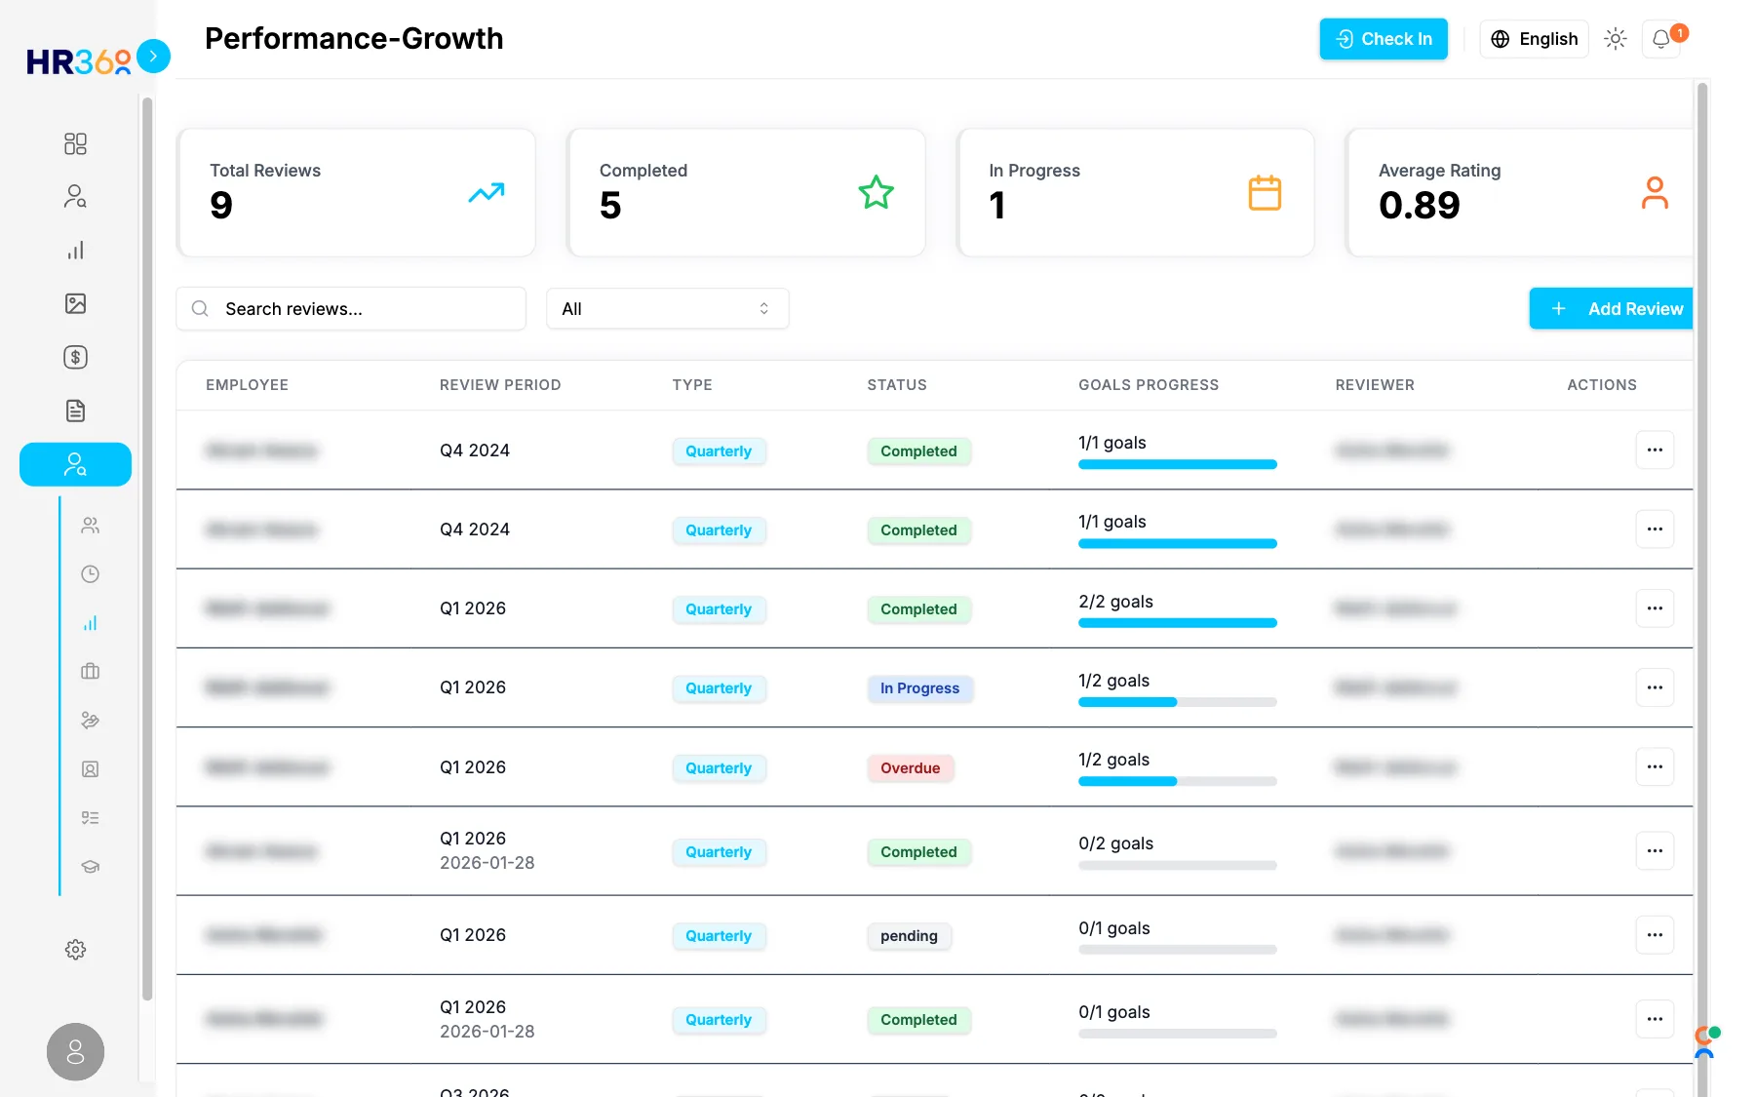The image size is (1755, 1097).
Task: Open the documents file sidebar icon
Action: pos(75,411)
